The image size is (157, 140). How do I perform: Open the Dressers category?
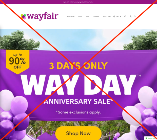click(x=96, y=16)
